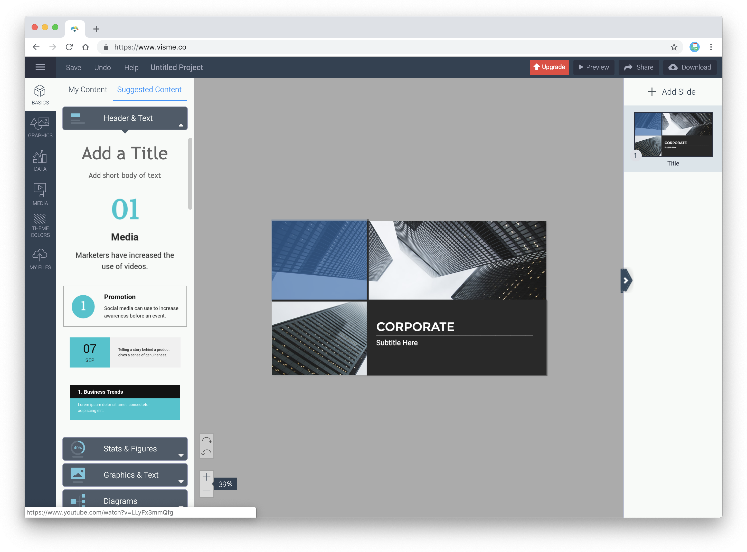This screenshot has height=552, width=747.
Task: Click the Untitled Project name
Action: [177, 67]
